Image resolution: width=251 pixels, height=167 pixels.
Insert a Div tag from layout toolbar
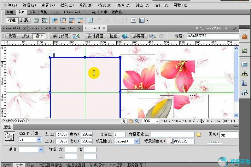pyautogui.click(x=36, y=20)
